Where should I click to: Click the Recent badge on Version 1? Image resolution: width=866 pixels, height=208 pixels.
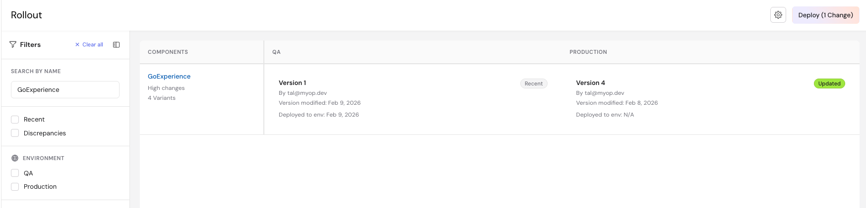pos(534,83)
